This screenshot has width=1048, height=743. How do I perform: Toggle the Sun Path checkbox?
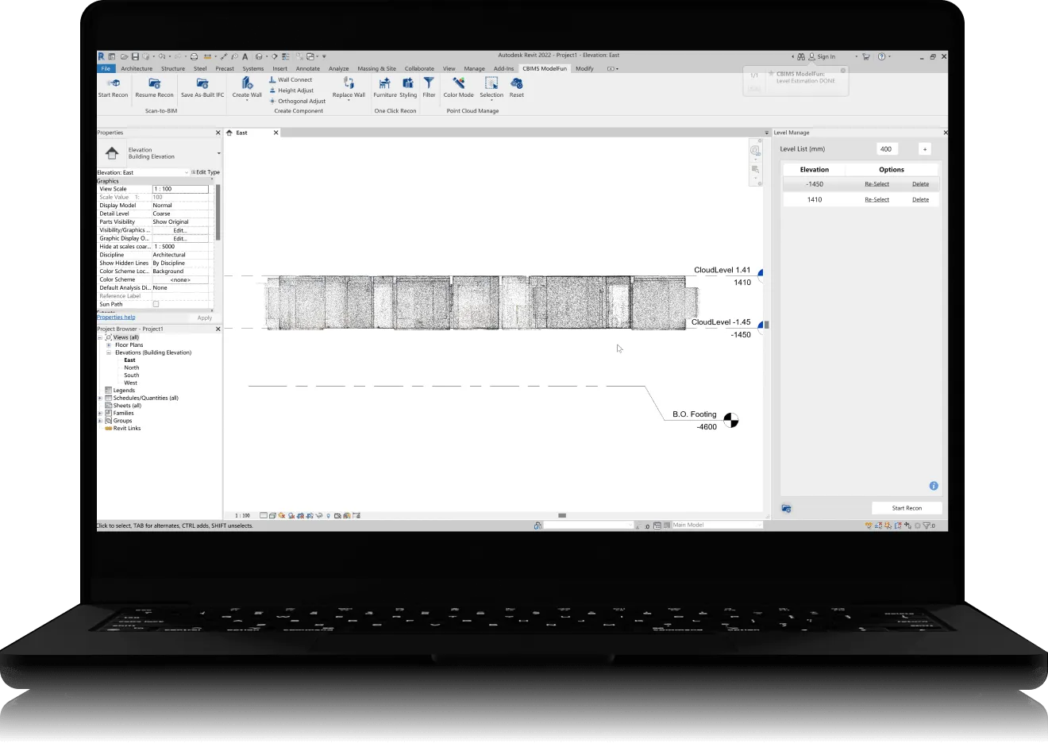click(x=156, y=304)
